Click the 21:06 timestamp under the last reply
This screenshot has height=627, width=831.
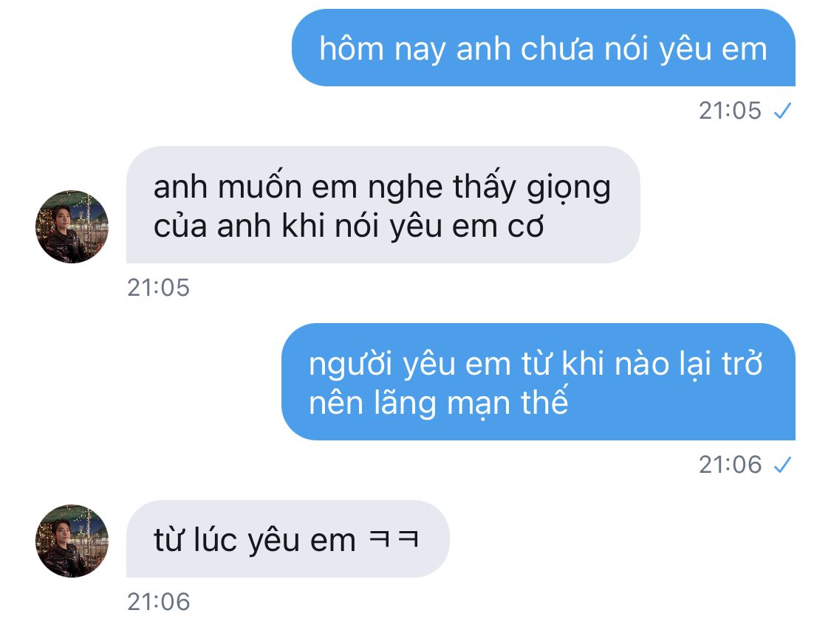pyautogui.click(x=158, y=602)
